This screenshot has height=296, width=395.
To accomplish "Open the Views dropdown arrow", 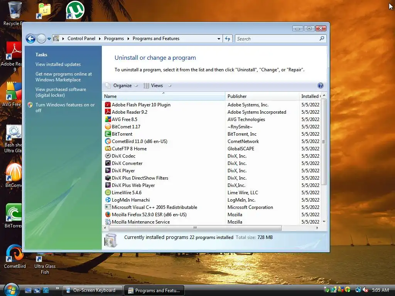I will tap(170, 86).
